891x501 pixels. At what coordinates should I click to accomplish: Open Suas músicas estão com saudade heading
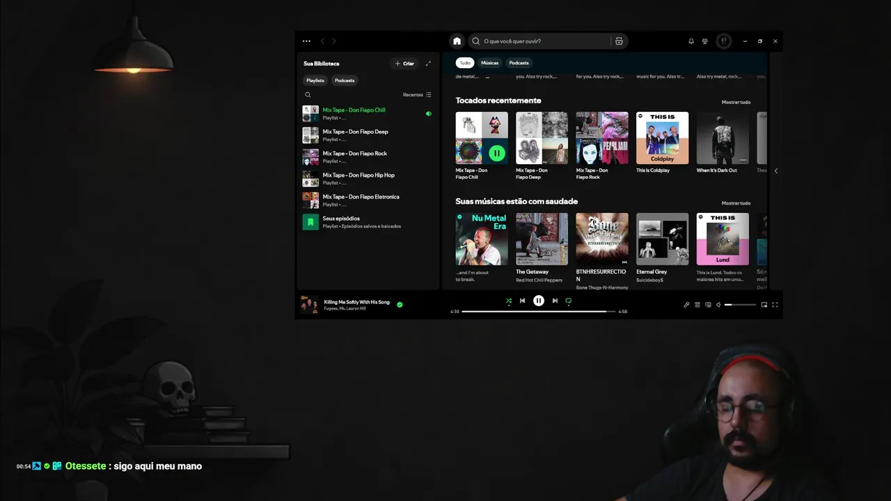point(517,202)
